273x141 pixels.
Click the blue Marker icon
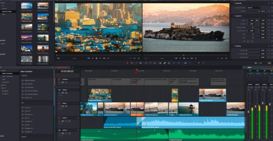coord(178,63)
